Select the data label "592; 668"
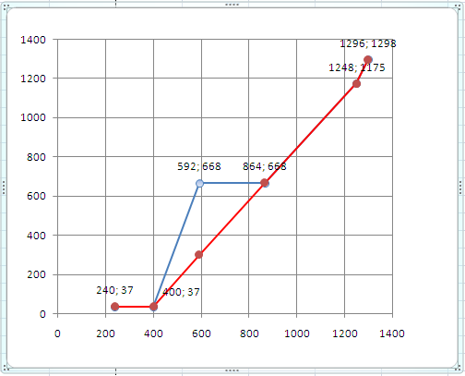Screen dimensions: 465x376 199,166
